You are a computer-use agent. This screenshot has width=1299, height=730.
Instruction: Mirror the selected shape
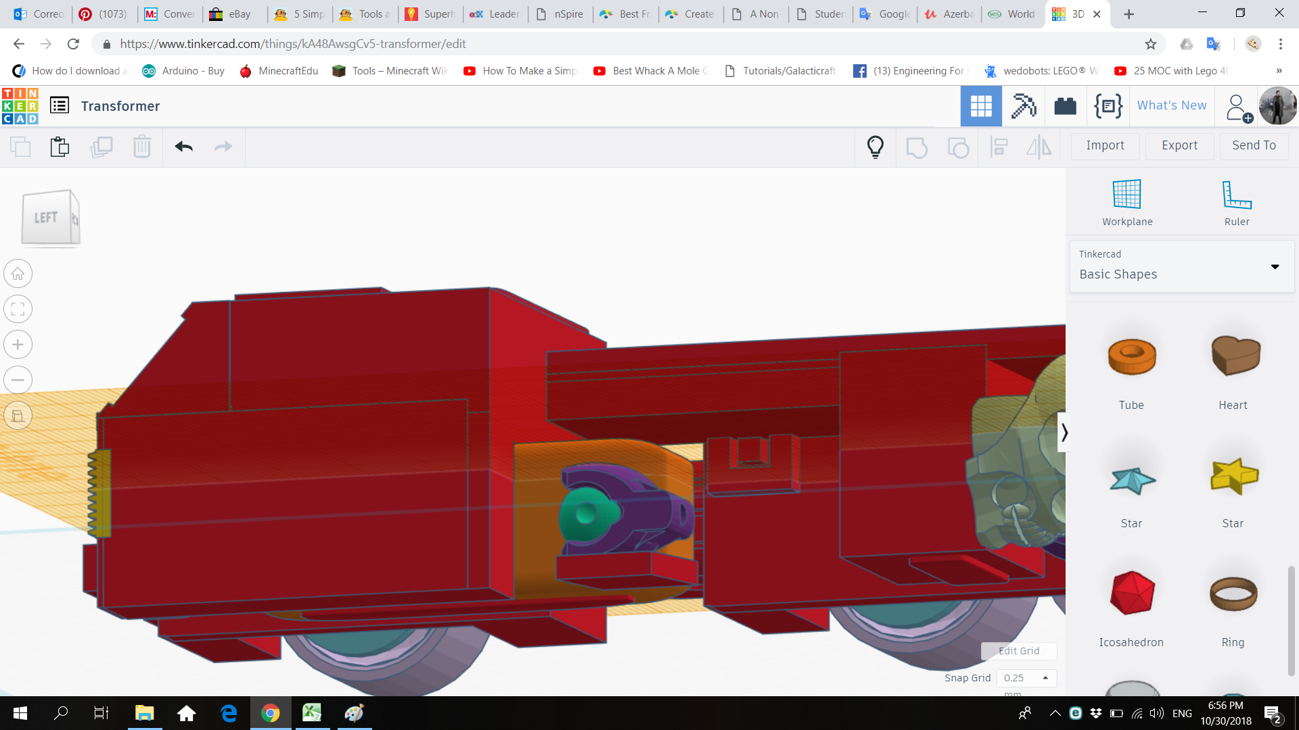coord(1039,147)
